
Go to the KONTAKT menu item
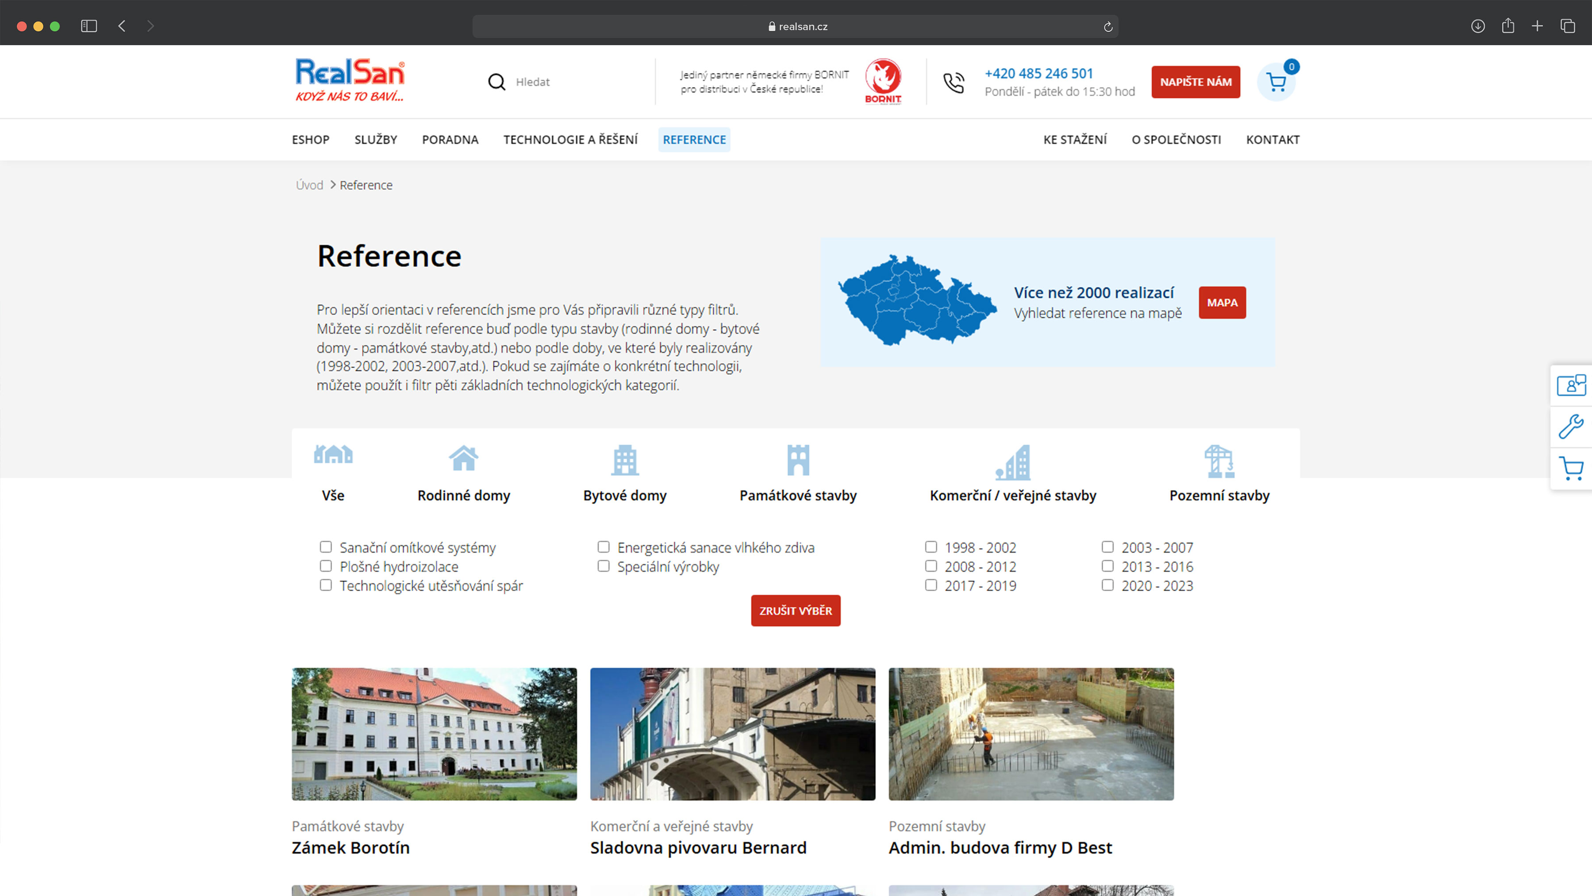coord(1273,140)
